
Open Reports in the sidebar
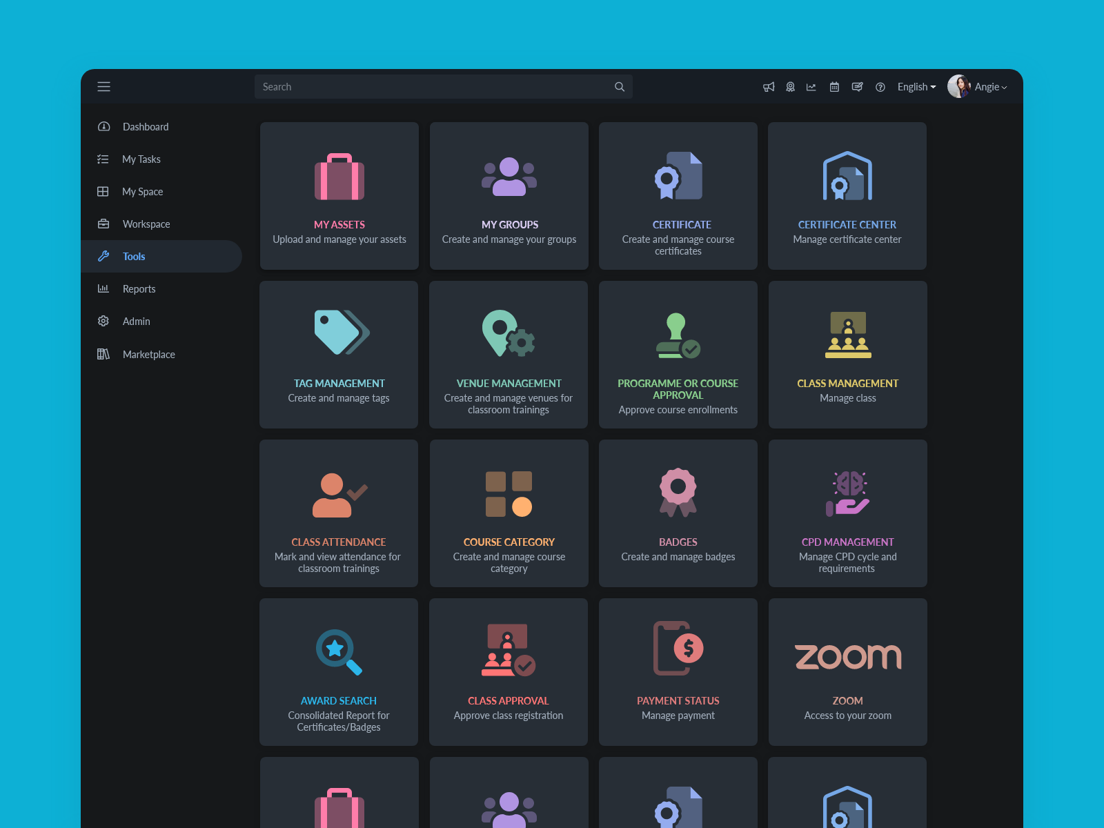coord(161,289)
